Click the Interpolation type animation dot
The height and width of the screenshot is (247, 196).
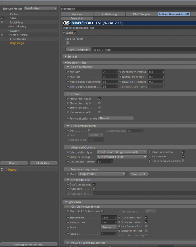tap(68, 152)
